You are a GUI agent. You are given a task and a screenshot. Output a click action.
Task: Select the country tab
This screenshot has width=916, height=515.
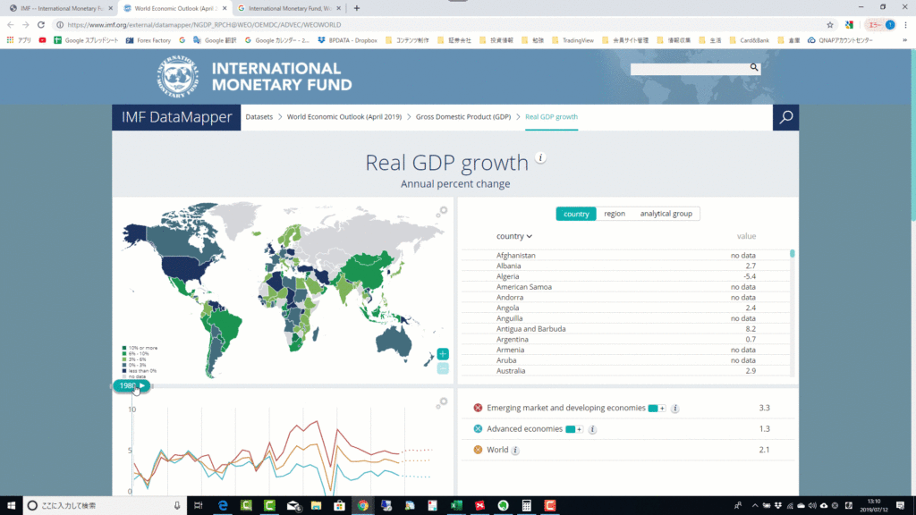576,214
